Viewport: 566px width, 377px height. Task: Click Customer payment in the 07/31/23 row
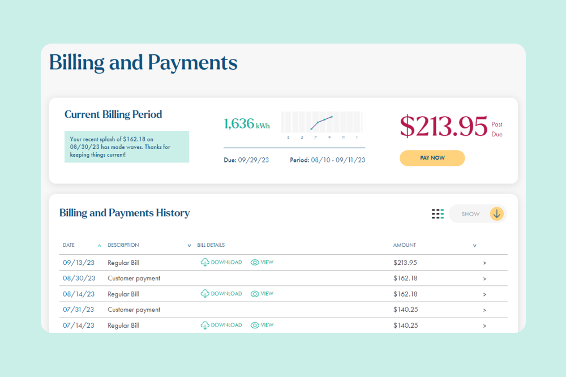pos(134,310)
